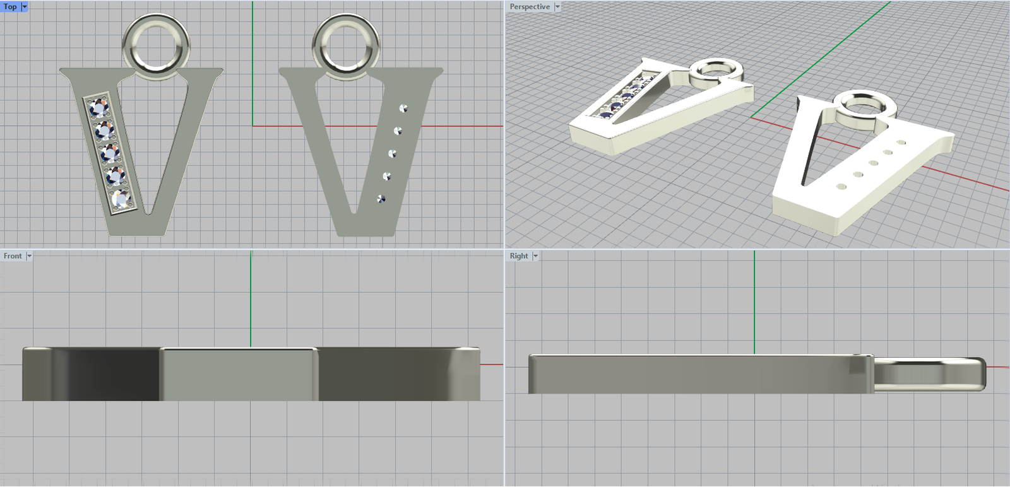Open the Right viewport dropdown arrow

click(x=535, y=256)
